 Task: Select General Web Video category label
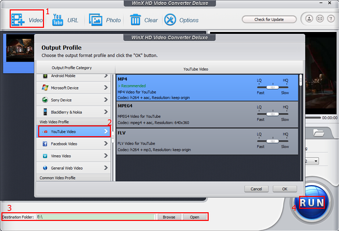point(67,168)
